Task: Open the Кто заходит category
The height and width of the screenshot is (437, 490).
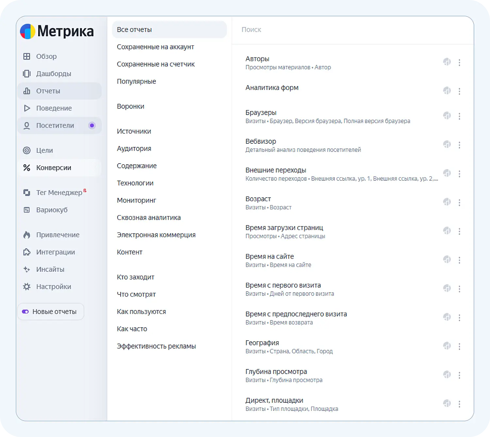Action: tap(136, 277)
